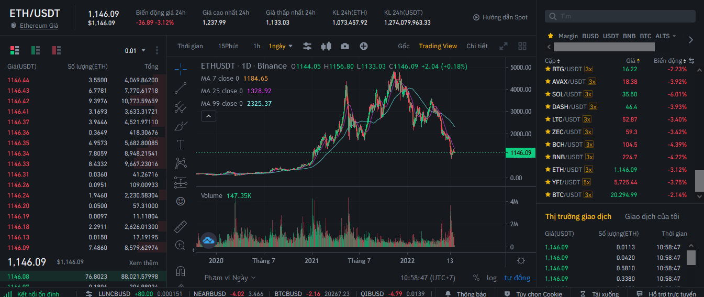
Task: Toggle auto scale (tự động) on chart
Action: click(x=517, y=278)
